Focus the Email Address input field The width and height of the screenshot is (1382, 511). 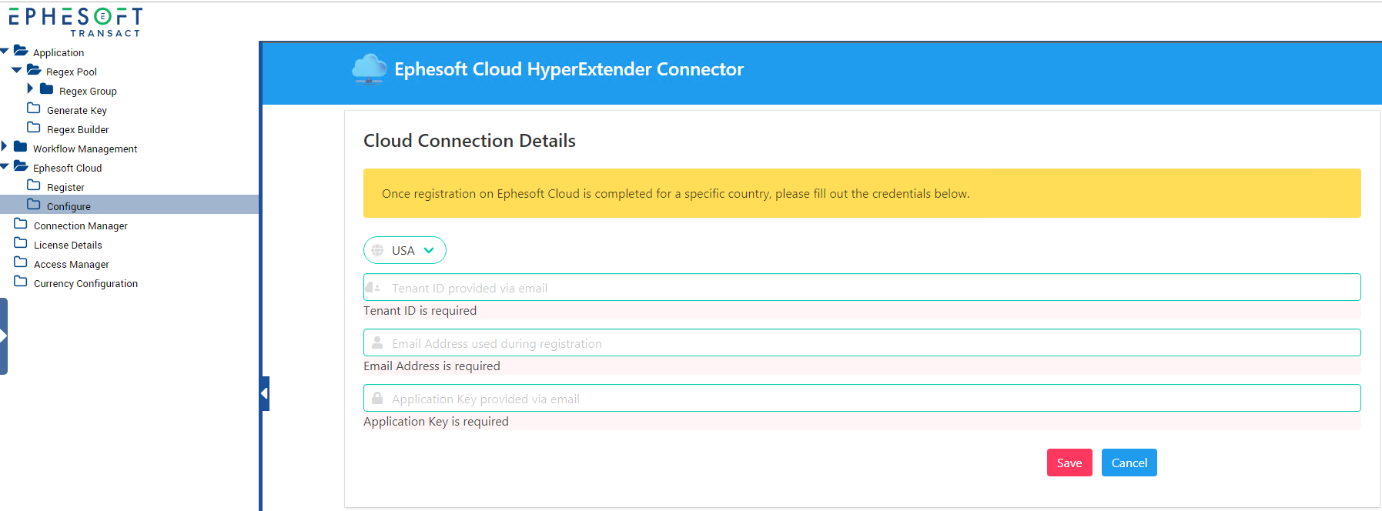tap(862, 342)
